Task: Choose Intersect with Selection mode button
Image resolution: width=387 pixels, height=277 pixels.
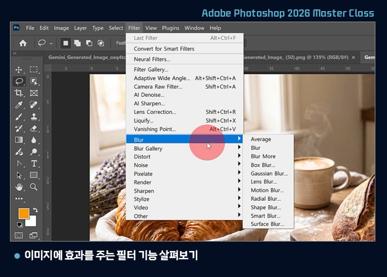Action: [101, 43]
